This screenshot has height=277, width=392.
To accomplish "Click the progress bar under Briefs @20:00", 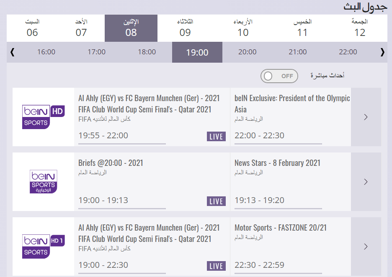I will [122, 208].
